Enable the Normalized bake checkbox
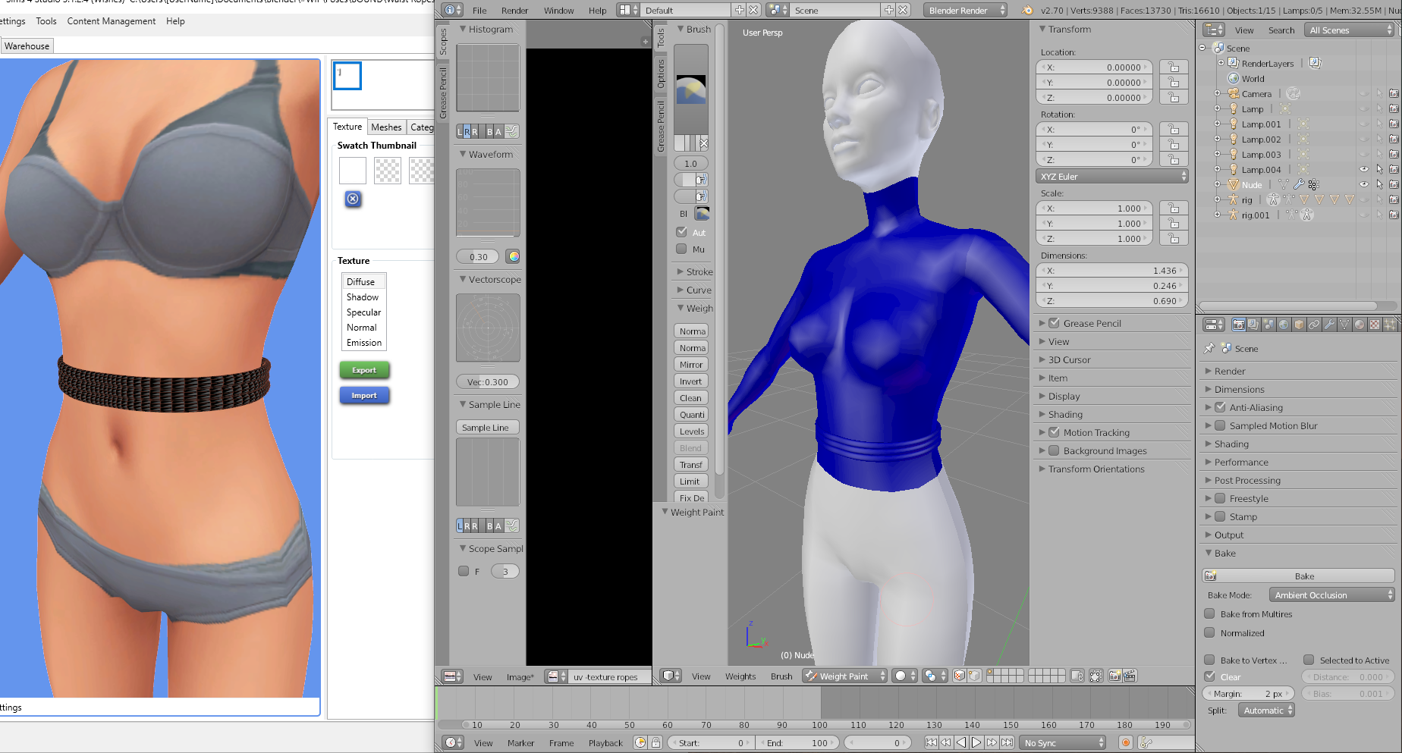 coord(1210,632)
